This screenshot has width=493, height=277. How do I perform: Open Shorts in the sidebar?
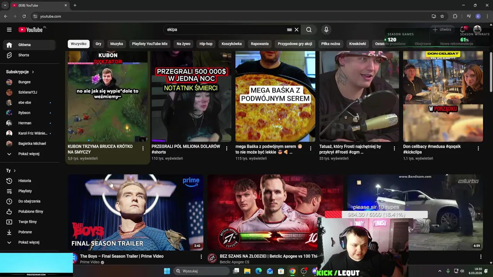[30, 55]
